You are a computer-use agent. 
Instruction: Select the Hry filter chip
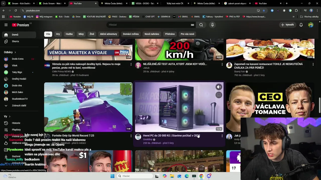tap(58, 34)
